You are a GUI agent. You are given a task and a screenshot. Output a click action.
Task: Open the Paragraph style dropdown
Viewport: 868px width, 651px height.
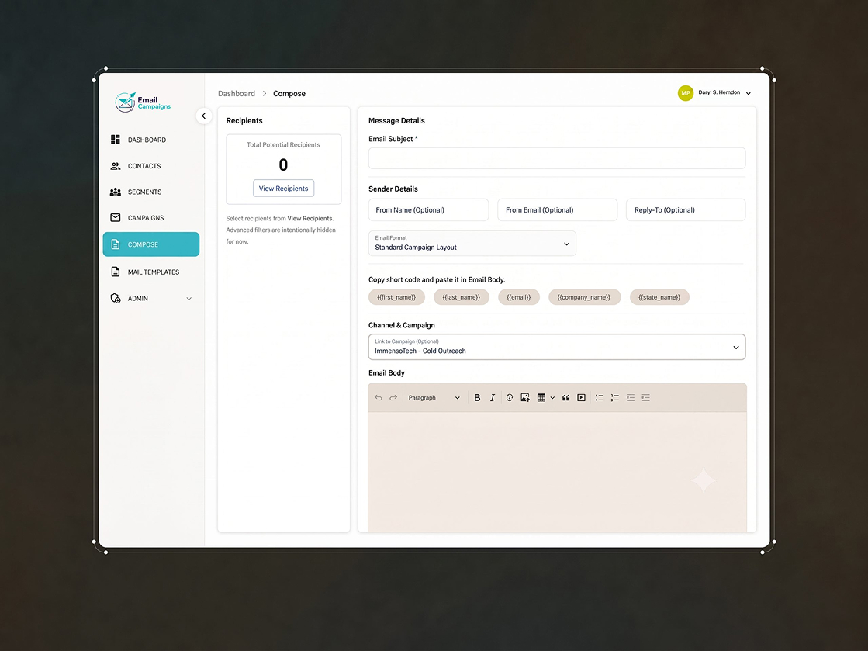pos(434,397)
